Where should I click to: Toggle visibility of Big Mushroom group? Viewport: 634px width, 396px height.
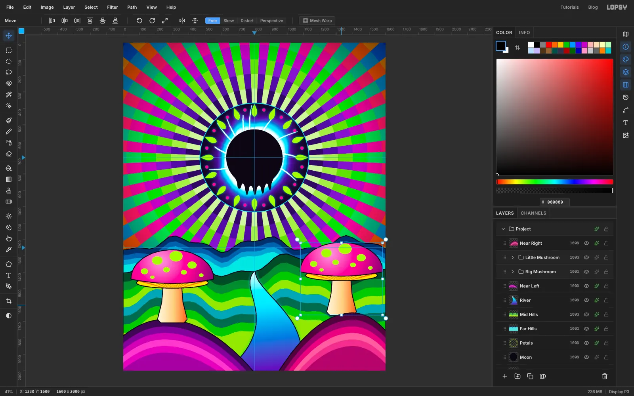(586, 272)
